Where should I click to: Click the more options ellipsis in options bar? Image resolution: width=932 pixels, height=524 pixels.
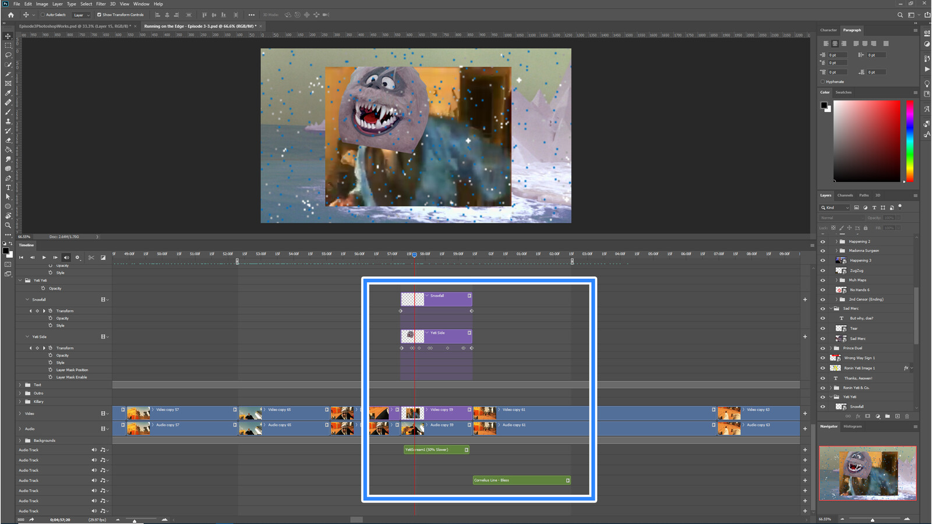click(251, 15)
